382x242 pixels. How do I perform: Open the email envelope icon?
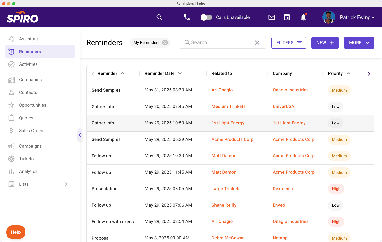pos(272,17)
